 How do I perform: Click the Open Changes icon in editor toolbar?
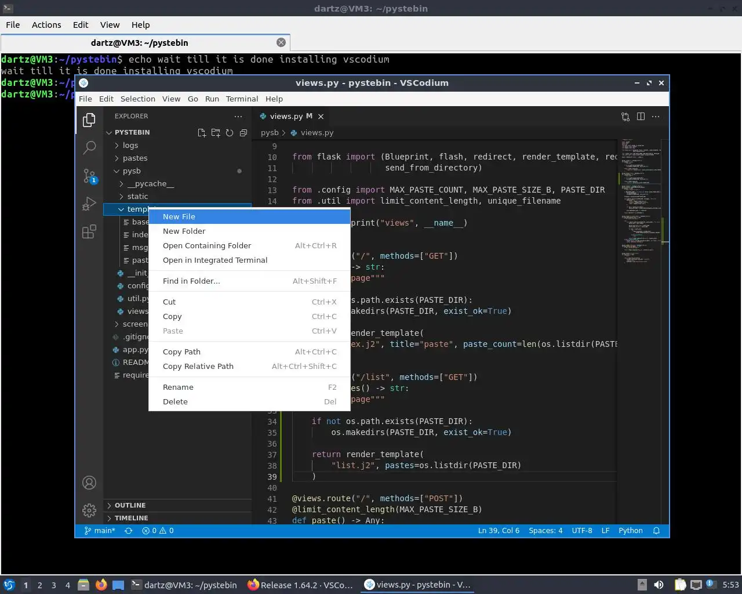point(625,117)
